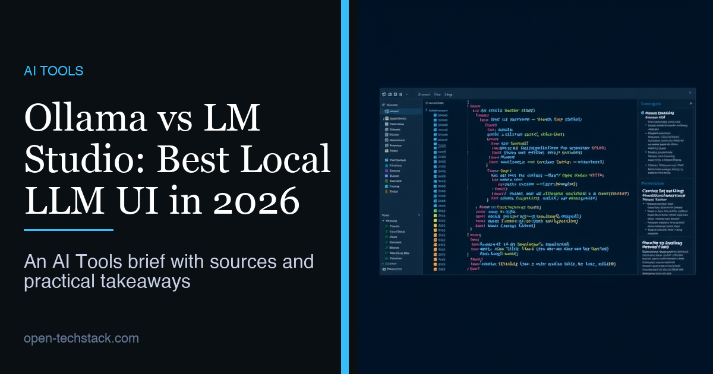The width and height of the screenshot is (713, 374).
Task: Select the new document icon on the toolbar
Action: [x=383, y=94]
